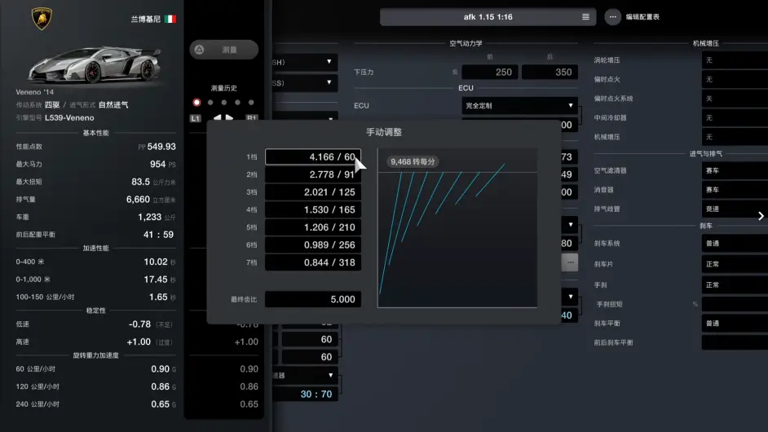This screenshot has height=432, width=768.
Task: Click the triangle icon on 测量 button
Action: coord(200,50)
